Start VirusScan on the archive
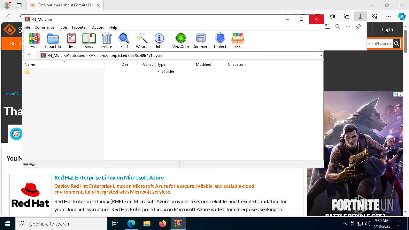409x230 pixels. (x=181, y=41)
